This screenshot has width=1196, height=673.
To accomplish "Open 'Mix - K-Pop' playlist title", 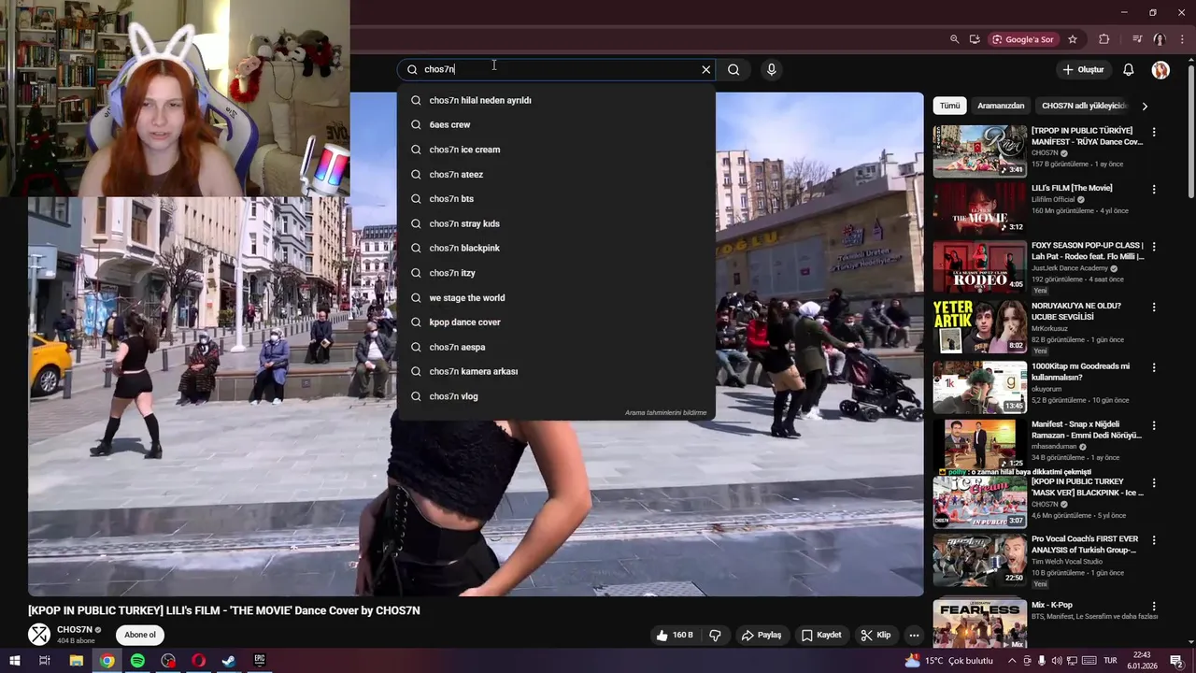I will pyautogui.click(x=1052, y=605).
